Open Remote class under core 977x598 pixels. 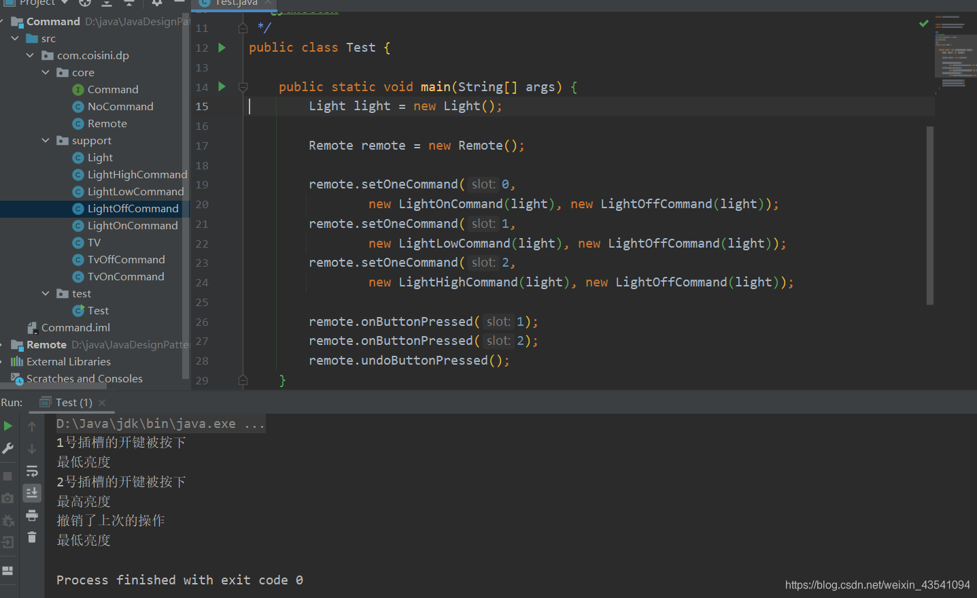coord(107,124)
